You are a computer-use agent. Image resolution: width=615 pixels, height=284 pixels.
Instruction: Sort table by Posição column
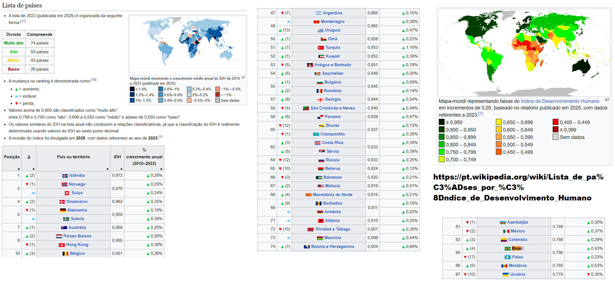point(19,169)
